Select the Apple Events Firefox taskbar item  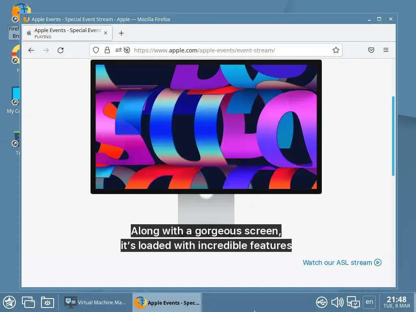click(x=167, y=302)
